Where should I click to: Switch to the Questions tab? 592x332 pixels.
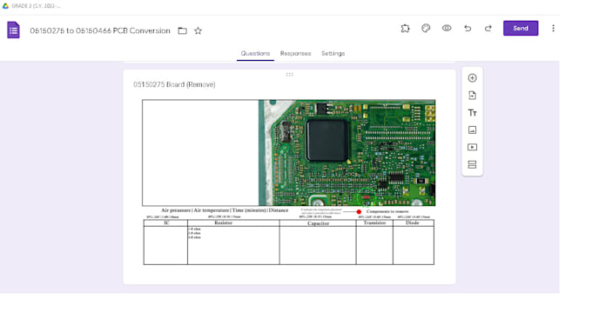[255, 54]
